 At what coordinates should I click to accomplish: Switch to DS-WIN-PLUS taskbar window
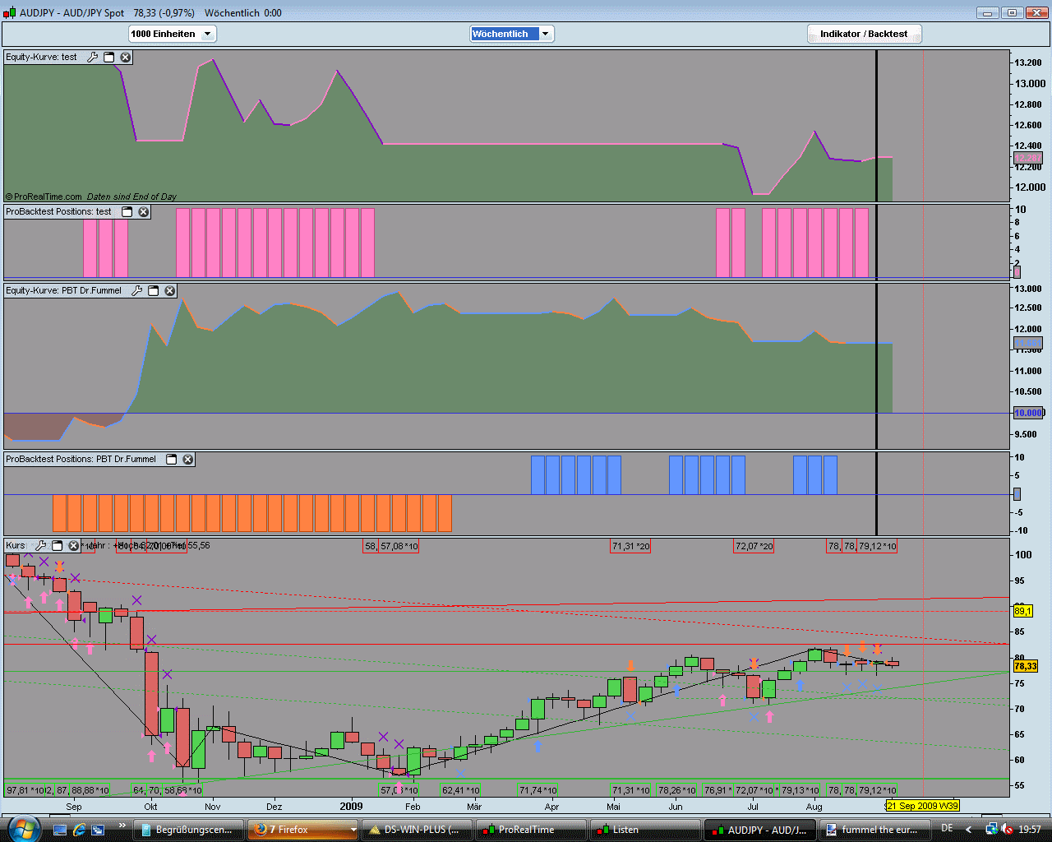click(418, 830)
